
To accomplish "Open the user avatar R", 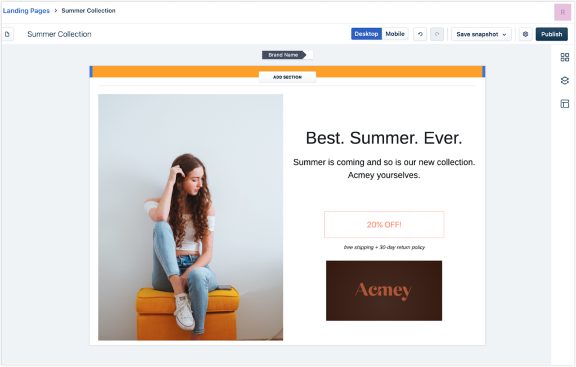I will 562,12.
